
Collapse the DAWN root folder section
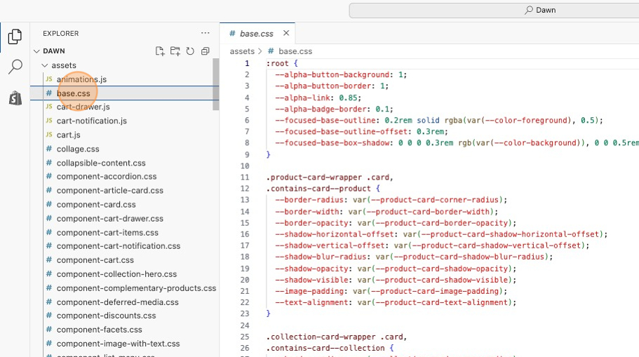tap(37, 51)
